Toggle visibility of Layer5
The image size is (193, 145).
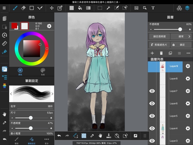tap(152, 116)
